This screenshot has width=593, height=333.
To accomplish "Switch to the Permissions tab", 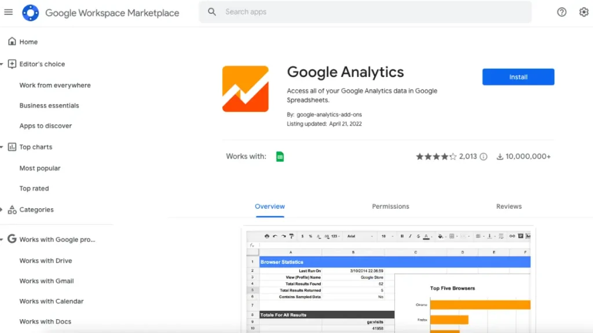I will coord(390,206).
